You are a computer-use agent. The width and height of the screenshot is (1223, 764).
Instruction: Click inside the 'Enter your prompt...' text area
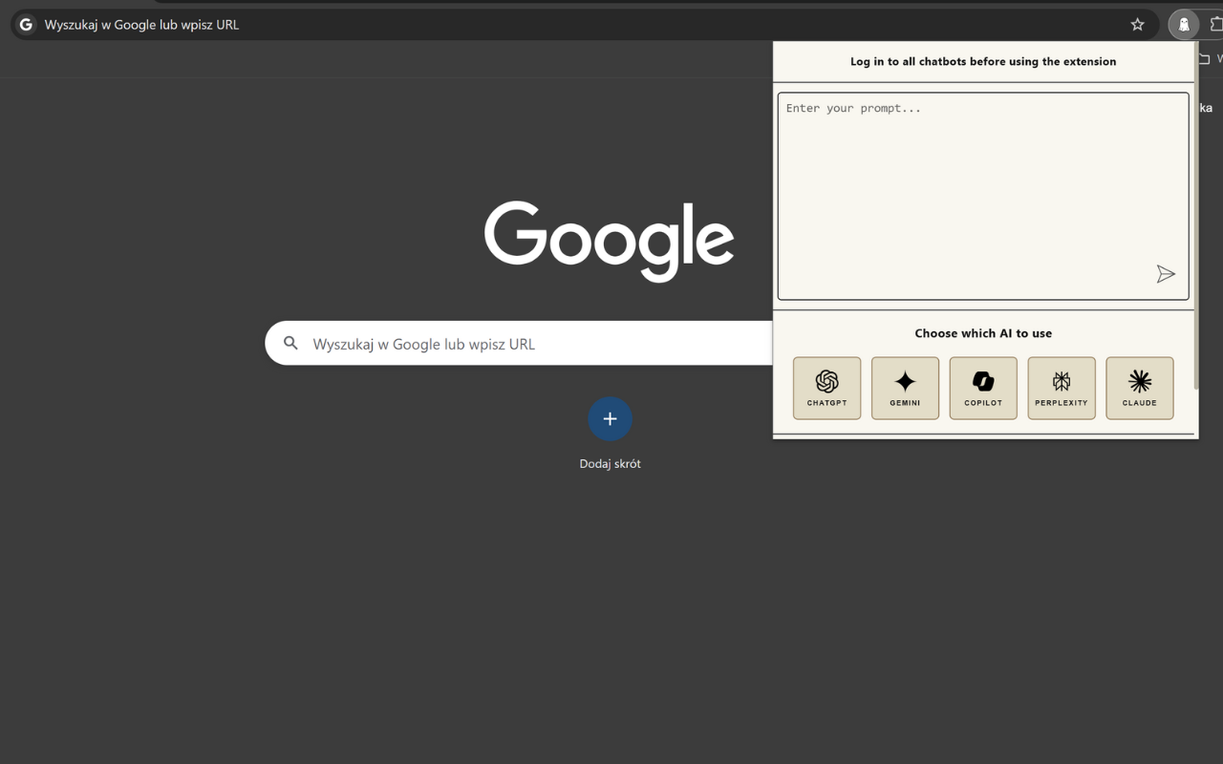pyautogui.click(x=983, y=196)
